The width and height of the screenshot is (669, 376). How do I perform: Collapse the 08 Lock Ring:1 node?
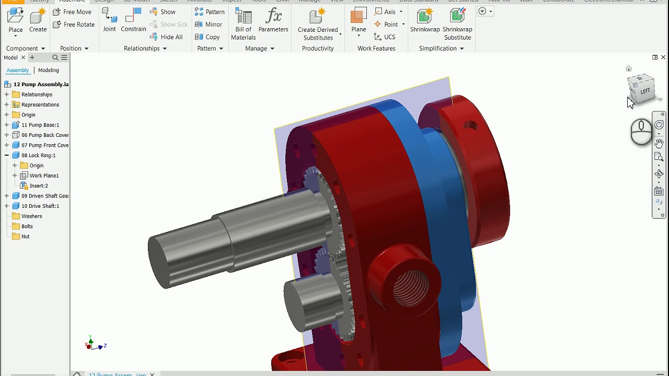[7, 155]
